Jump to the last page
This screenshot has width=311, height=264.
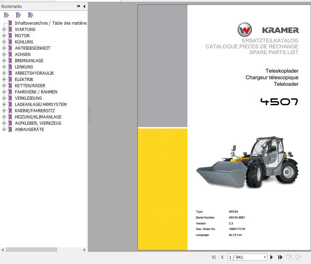pyautogui.click(x=280, y=257)
